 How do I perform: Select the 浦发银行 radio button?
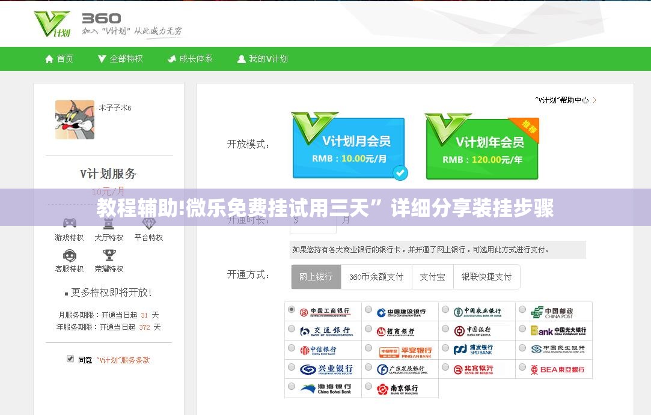[445, 348]
